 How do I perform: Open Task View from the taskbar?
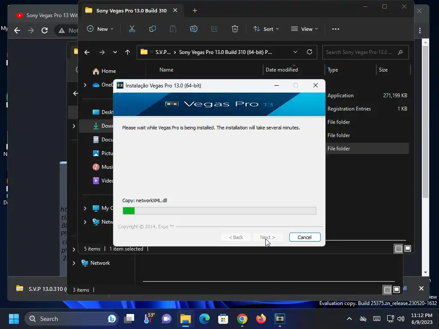(x=129, y=319)
